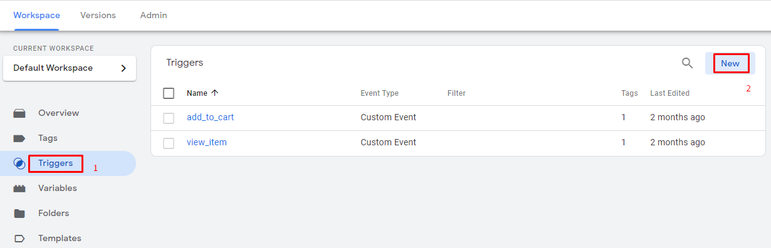
Task: Check the add_to_cart row checkbox
Action: 169,118
